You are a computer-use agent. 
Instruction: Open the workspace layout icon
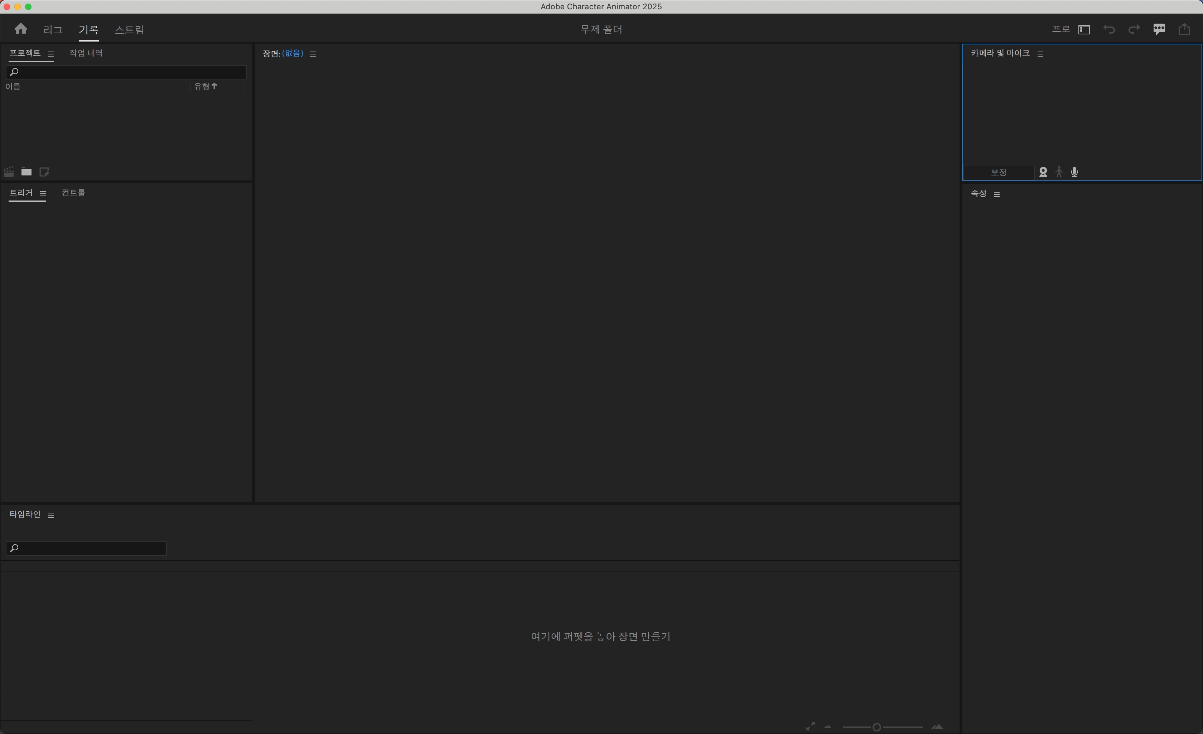click(x=1084, y=30)
